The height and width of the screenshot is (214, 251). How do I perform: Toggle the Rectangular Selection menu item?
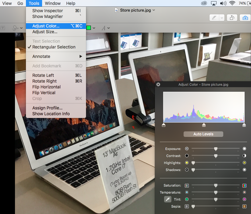56,47
